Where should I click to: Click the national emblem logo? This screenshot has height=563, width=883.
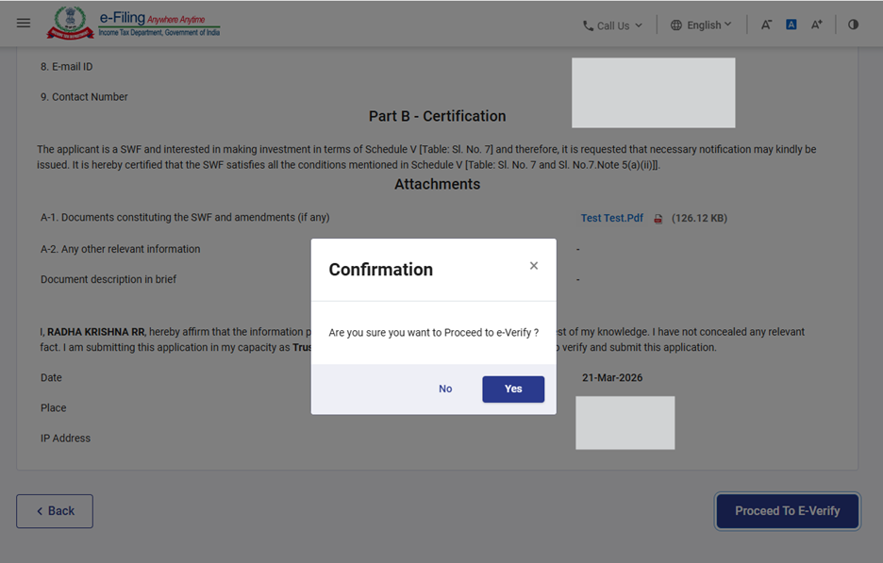pos(65,23)
